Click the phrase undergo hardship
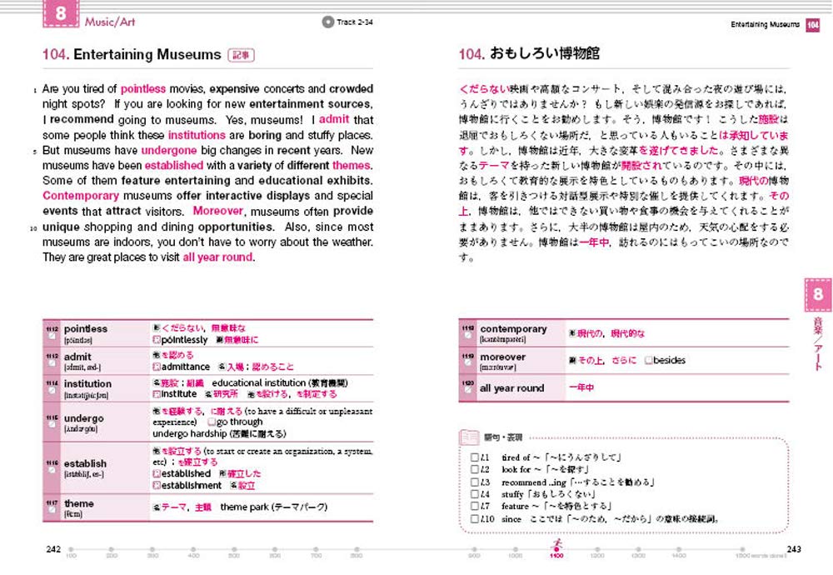 click(190, 433)
